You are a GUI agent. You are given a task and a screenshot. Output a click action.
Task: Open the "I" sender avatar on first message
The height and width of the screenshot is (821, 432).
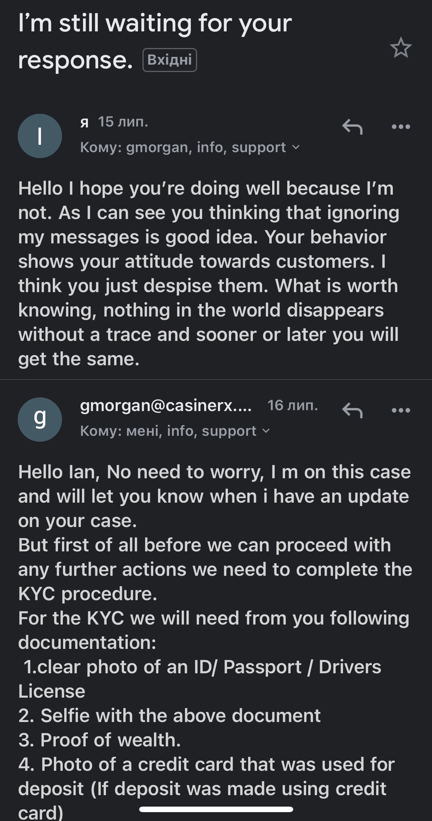(x=40, y=136)
